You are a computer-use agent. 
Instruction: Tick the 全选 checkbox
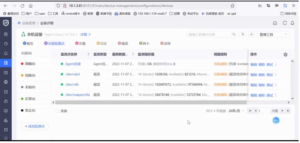(x=57, y=111)
